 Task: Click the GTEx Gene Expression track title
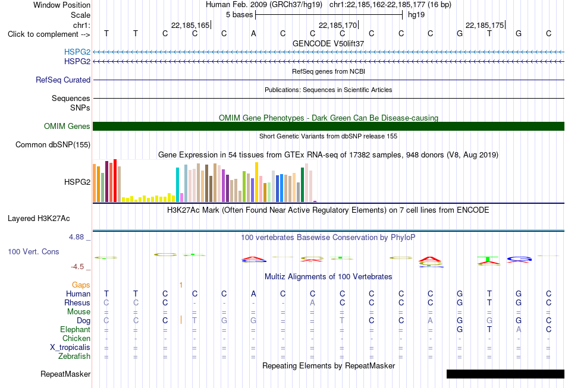328,154
